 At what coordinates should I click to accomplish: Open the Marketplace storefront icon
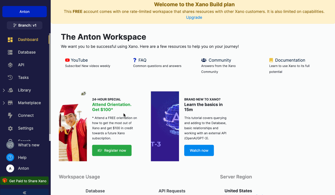(10, 103)
